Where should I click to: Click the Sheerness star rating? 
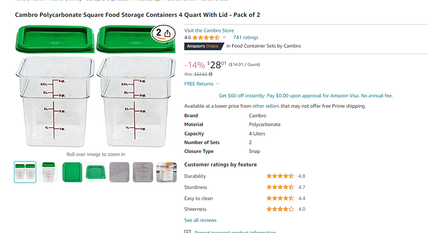280,209
